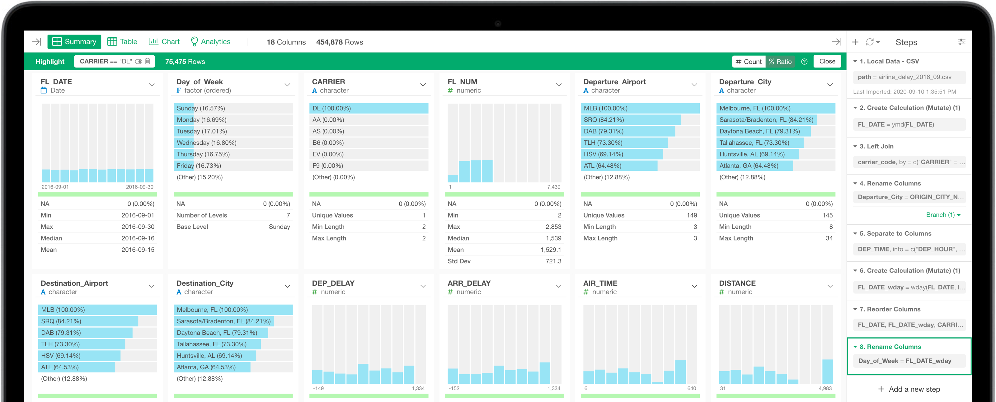The image size is (996, 402).
Task: Open the Table view tab
Action: 122,42
